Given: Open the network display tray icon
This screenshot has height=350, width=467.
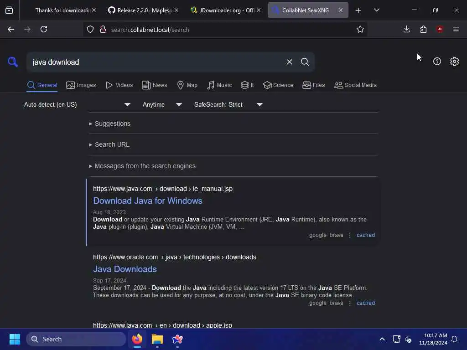Looking at the screenshot, I should [396, 339].
